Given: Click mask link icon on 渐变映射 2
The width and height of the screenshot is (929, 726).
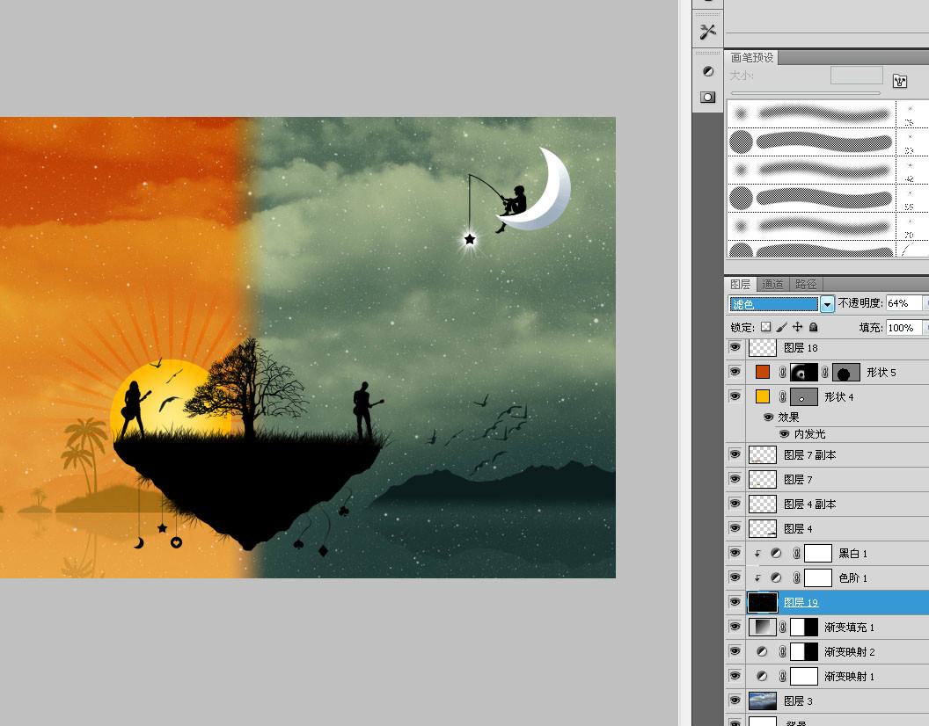Looking at the screenshot, I should click(x=783, y=651).
